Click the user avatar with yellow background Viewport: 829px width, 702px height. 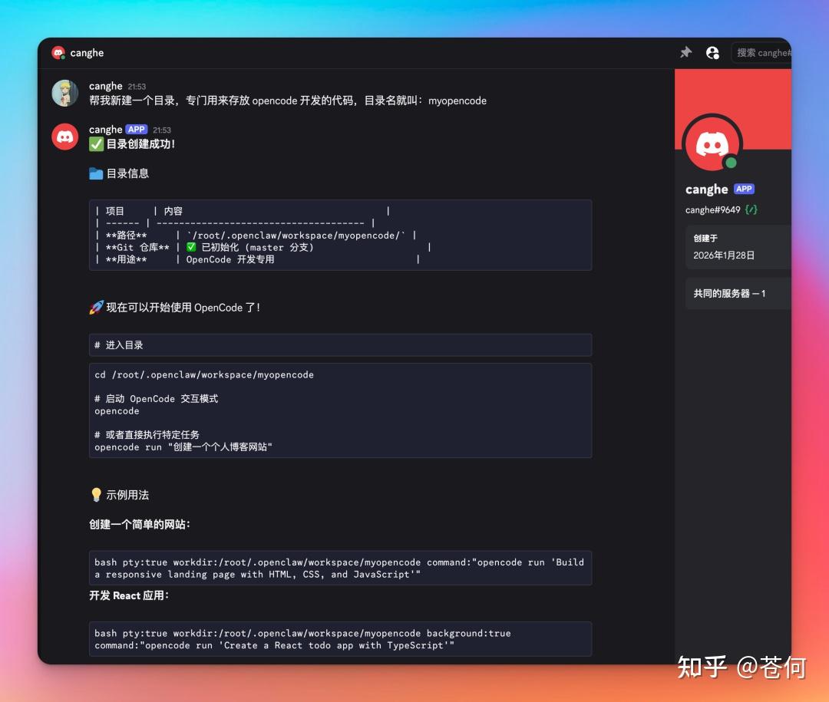pos(65,93)
